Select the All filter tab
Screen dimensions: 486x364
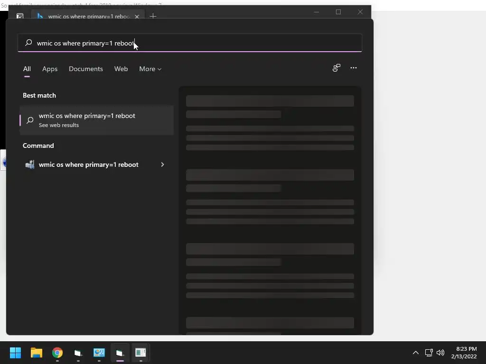(x=27, y=69)
